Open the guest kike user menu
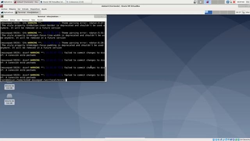The height and width of the screenshot is (141, 250). (x=248, y=12)
